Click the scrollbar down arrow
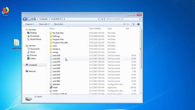The width and height of the screenshot is (195, 110). (141, 93)
